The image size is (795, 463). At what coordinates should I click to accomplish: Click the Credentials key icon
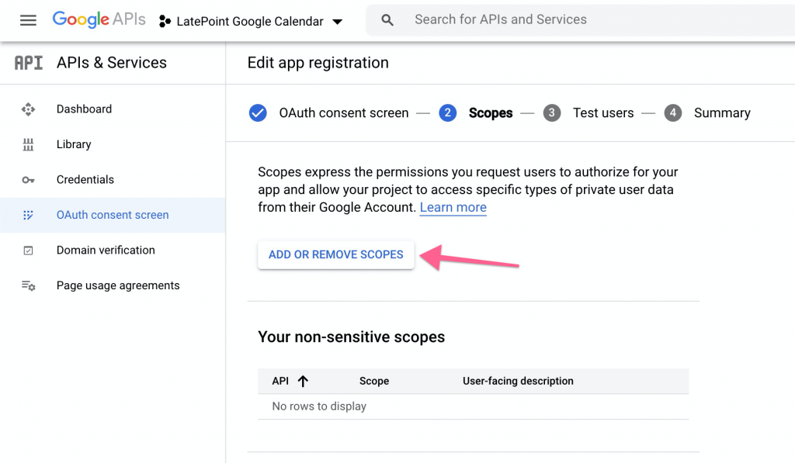click(x=29, y=180)
